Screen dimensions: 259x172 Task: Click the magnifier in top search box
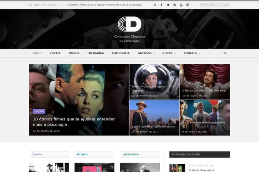point(227,5)
